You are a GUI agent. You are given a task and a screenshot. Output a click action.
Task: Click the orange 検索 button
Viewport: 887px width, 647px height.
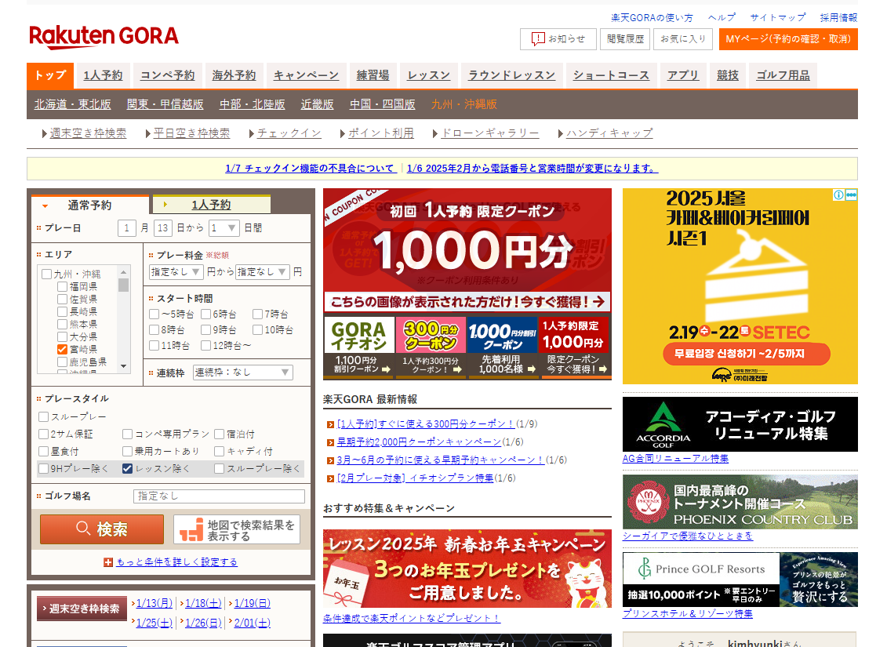point(102,529)
